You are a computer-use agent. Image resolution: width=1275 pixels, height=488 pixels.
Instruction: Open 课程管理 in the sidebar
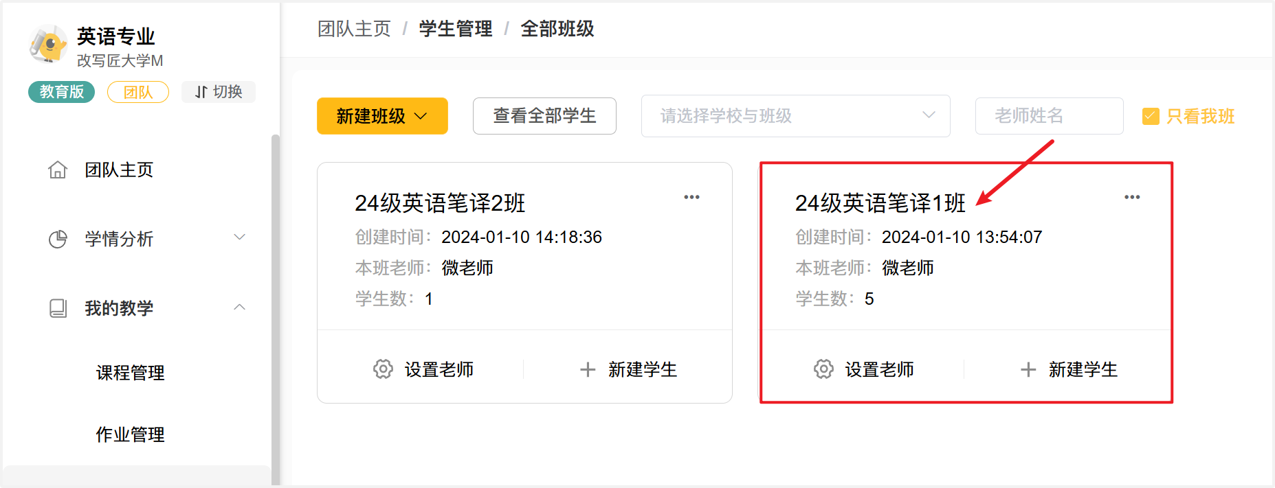click(x=131, y=373)
